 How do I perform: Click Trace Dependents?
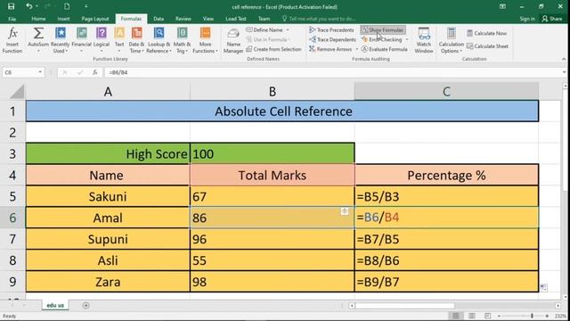[x=332, y=39]
